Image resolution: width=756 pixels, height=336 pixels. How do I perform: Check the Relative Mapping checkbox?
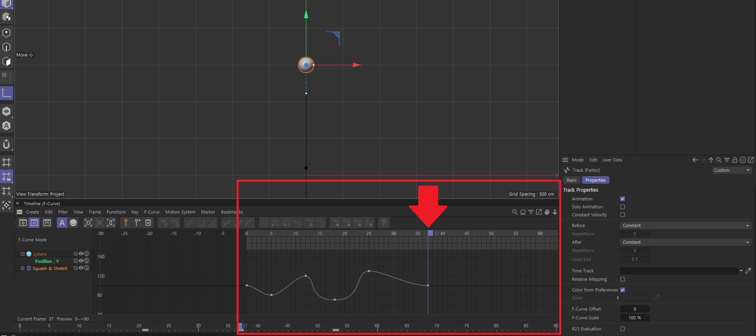coord(623,279)
